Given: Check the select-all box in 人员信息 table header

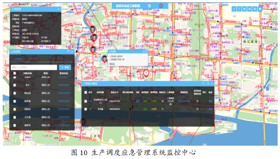Looking at the screenshot, I should [x=15, y=73].
